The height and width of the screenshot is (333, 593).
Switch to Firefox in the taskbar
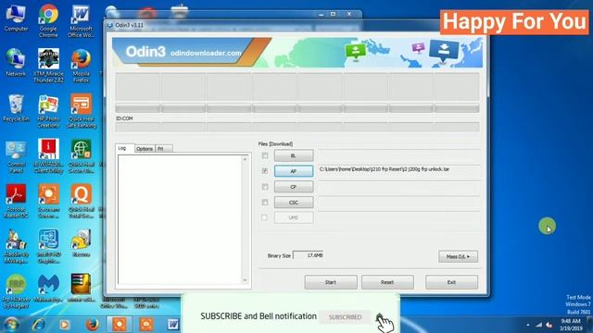pyautogui.click(x=92, y=325)
